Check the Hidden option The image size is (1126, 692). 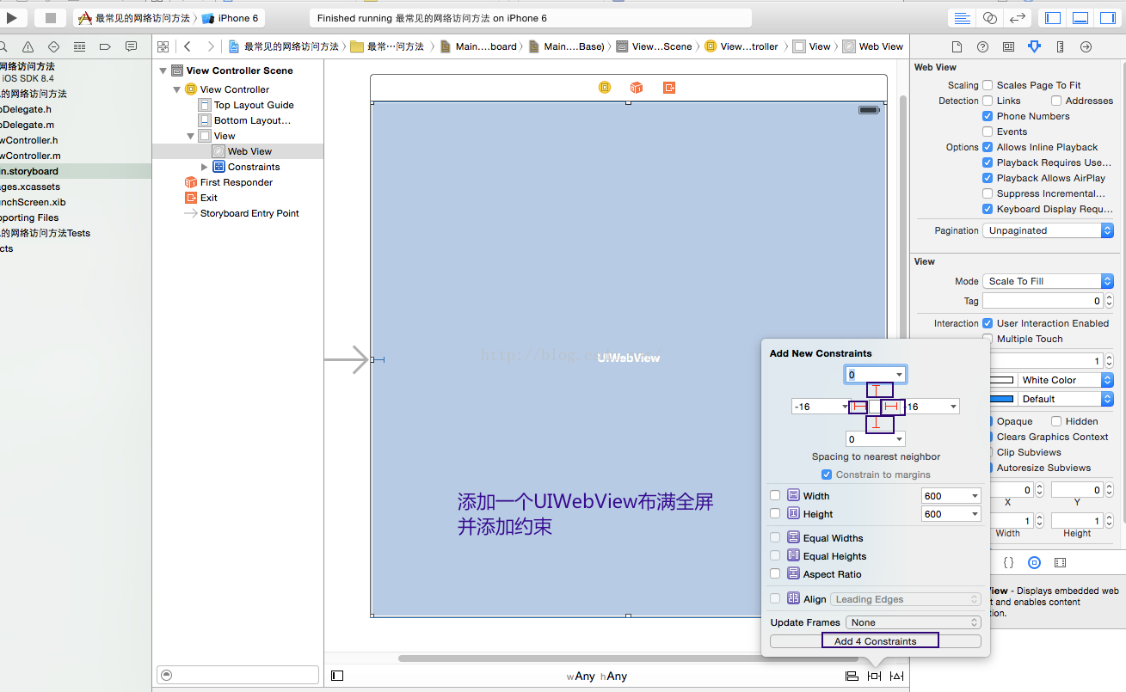pos(1055,421)
